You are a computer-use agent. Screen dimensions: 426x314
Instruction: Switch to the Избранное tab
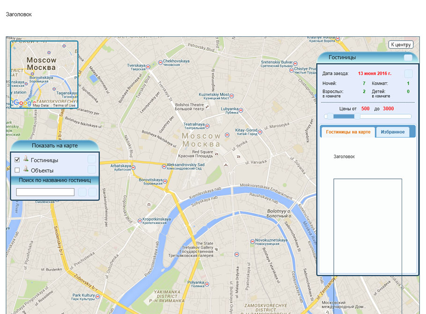[392, 132]
